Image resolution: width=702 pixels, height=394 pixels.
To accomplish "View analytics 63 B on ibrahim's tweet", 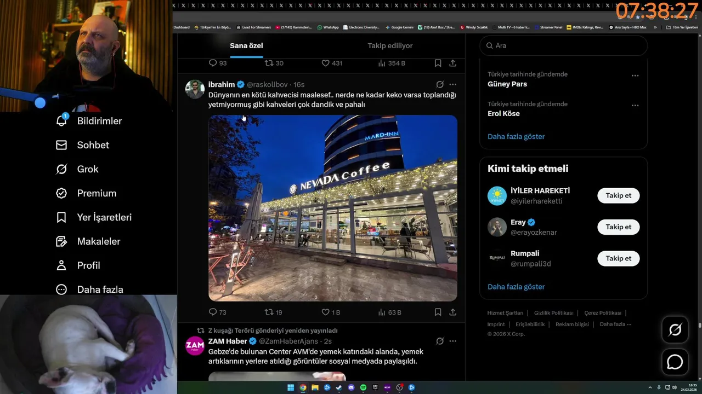I will click(389, 312).
